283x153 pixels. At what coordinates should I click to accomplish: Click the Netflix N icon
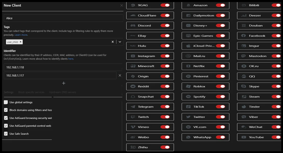188,66
